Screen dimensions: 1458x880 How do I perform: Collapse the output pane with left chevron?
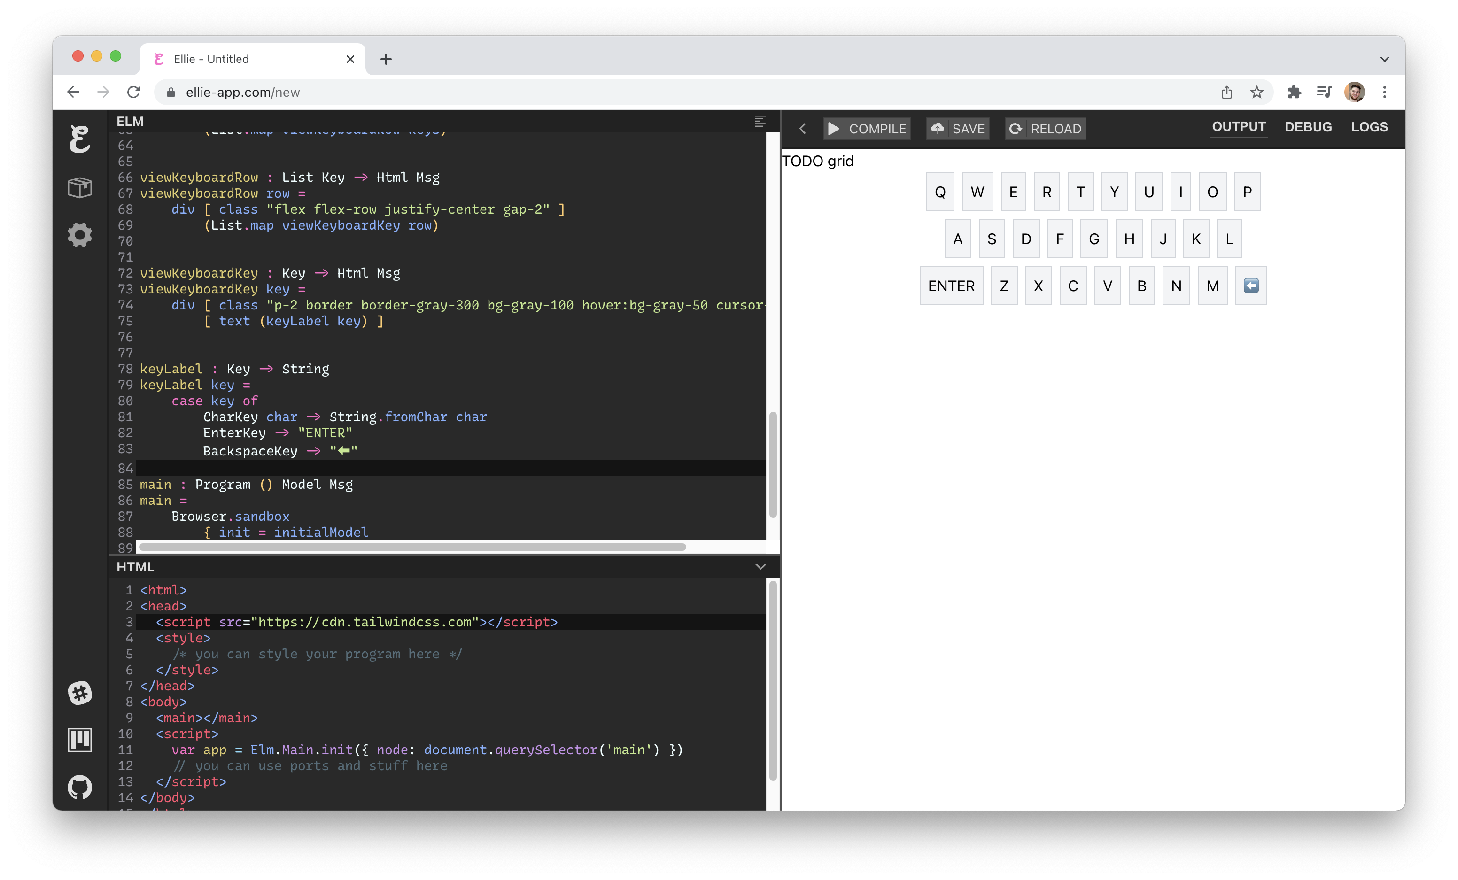[802, 128]
